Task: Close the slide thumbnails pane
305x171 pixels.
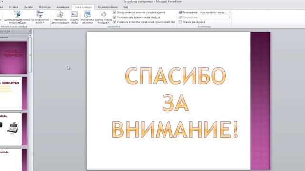Action: [x=30, y=31]
